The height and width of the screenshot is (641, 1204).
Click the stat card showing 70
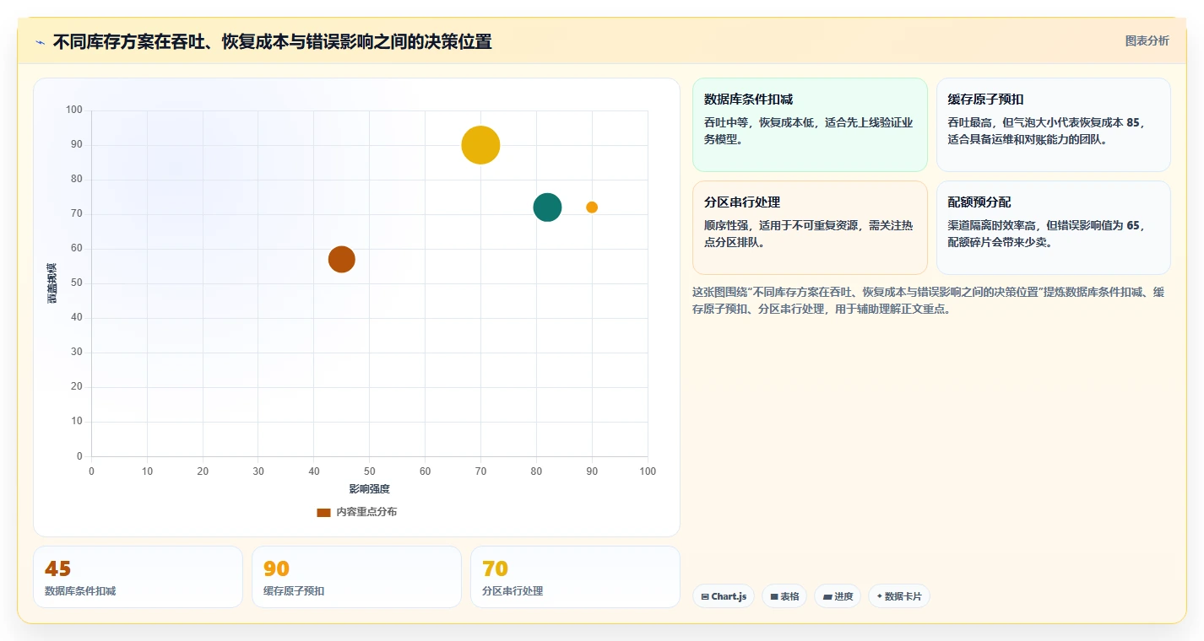(575, 577)
